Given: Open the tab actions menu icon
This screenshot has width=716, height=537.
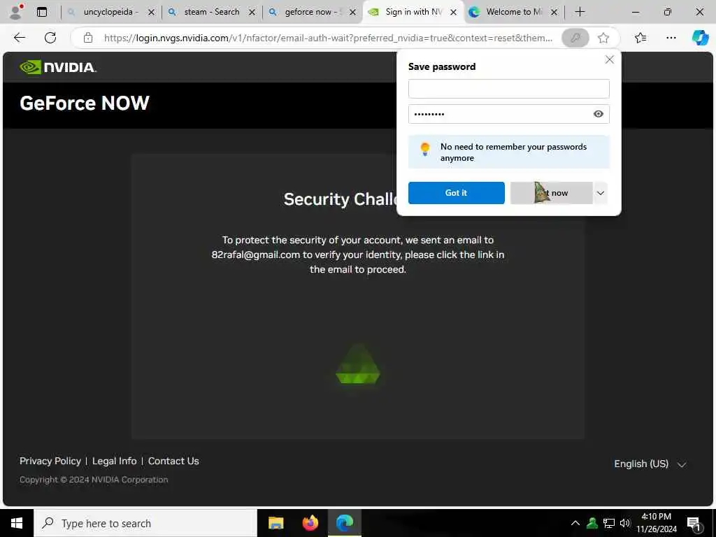Looking at the screenshot, I should pos(41,12).
